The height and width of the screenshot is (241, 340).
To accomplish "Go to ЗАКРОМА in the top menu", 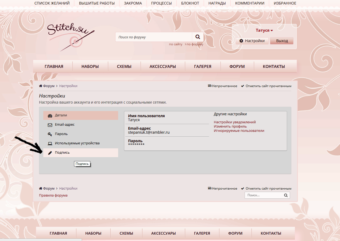I will coord(133,3).
